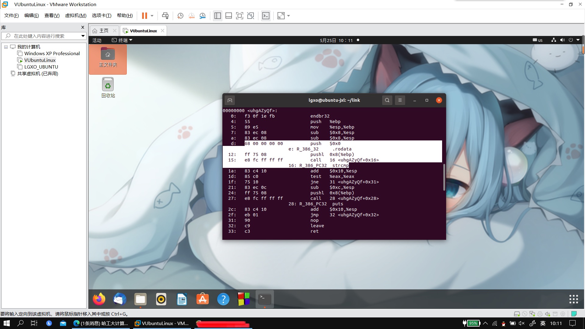The height and width of the screenshot is (329, 585).
Task: Click the VMware network adapter status icon
Action: 532,314
